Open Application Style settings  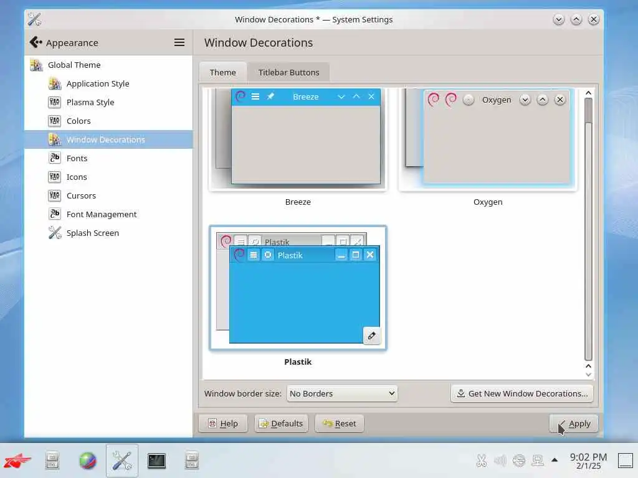coord(108,84)
